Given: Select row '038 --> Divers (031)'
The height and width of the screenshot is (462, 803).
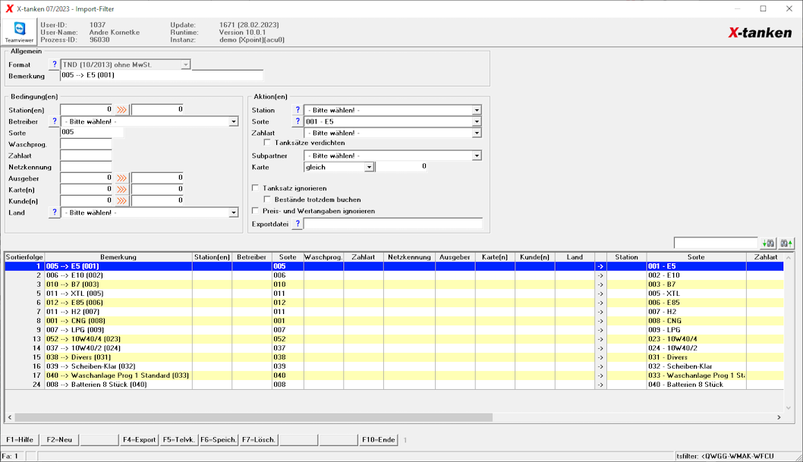Looking at the screenshot, I should [395, 357].
